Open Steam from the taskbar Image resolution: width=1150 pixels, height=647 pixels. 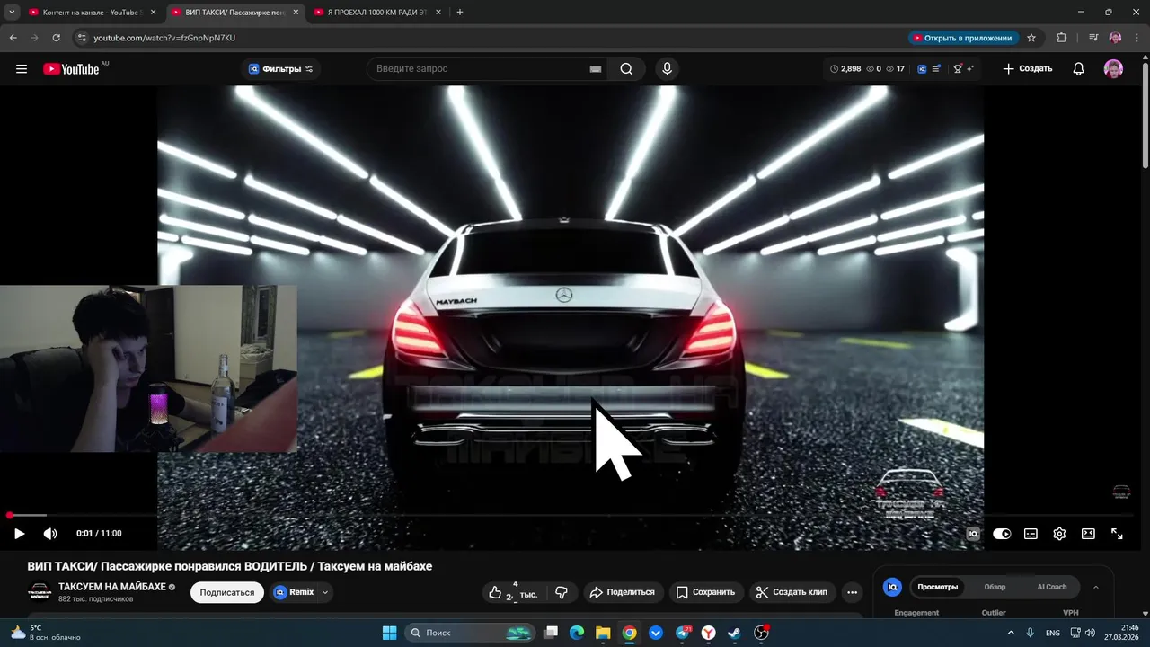[734, 633]
